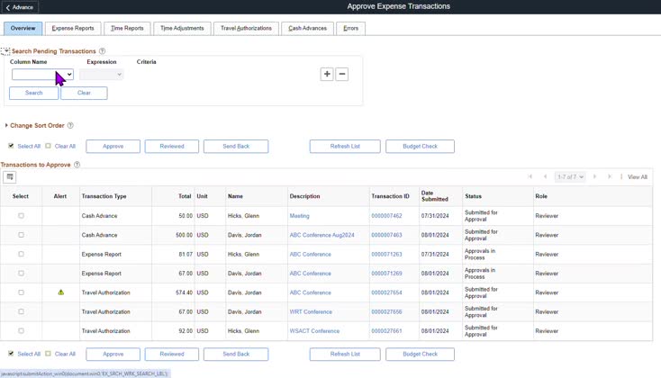Open transaction ID 0000007463

click(386, 235)
